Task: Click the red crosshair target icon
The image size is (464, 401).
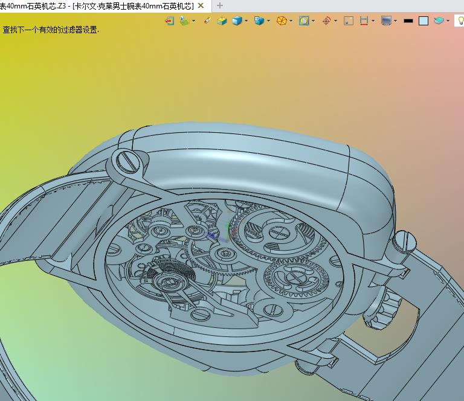Action: coord(326,21)
